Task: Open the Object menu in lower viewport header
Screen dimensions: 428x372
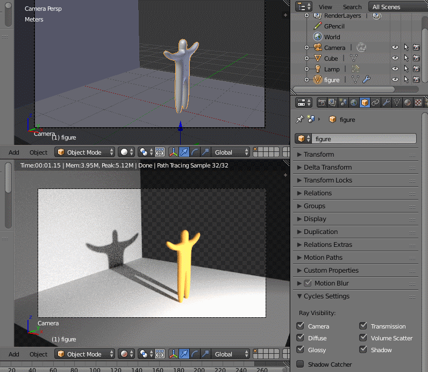Action: (x=38, y=354)
